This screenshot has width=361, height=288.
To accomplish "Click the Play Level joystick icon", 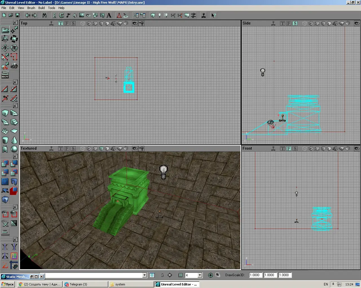I will click(x=204, y=15).
